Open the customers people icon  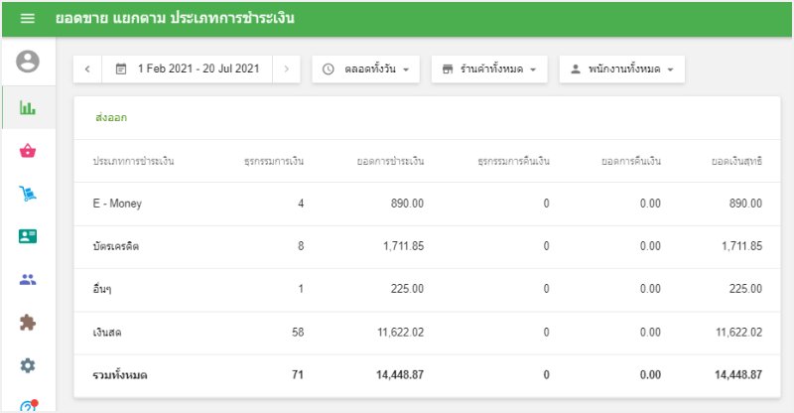click(28, 279)
